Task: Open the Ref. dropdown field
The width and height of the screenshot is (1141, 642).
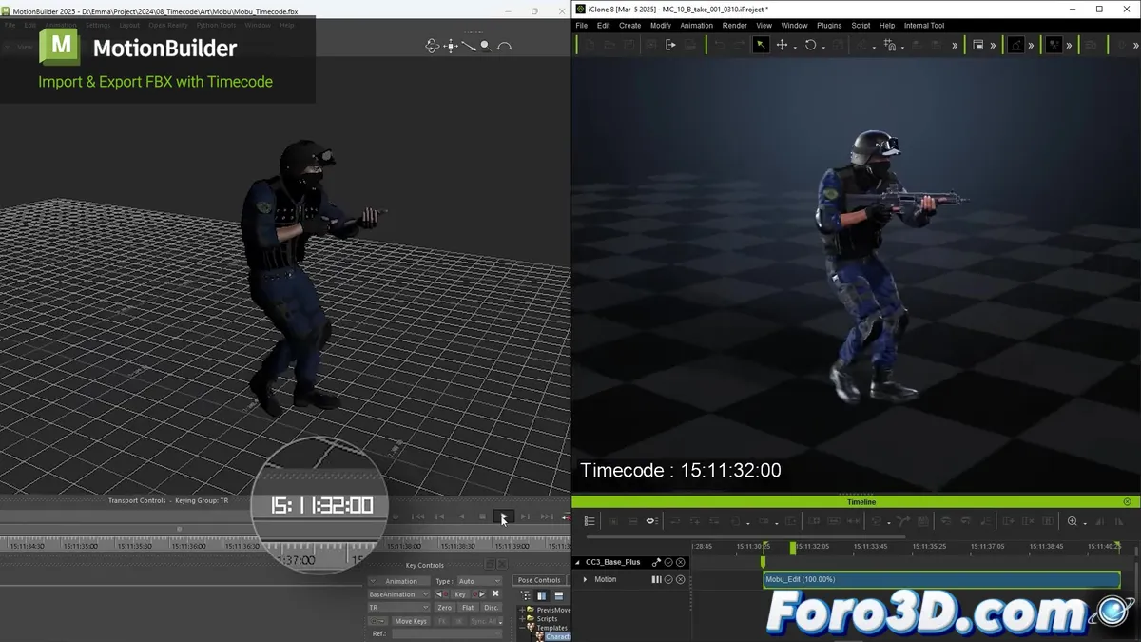Action: 447,633
